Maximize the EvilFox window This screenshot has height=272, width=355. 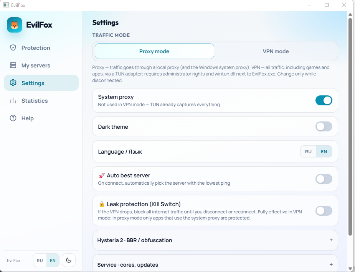327,5
